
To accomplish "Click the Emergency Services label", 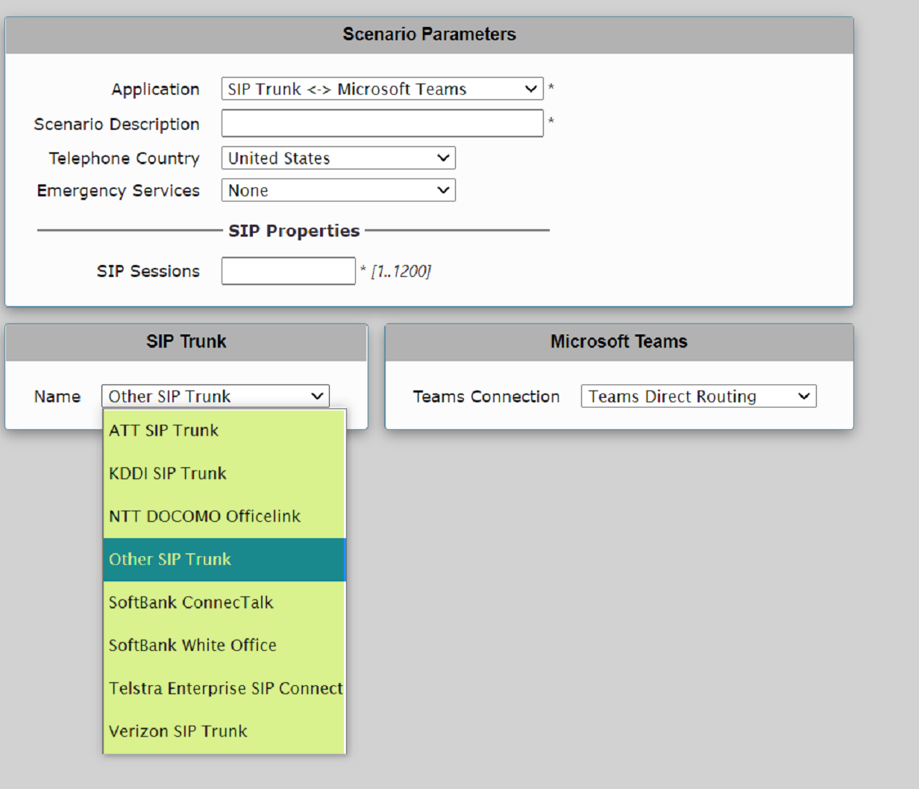I will point(118,191).
